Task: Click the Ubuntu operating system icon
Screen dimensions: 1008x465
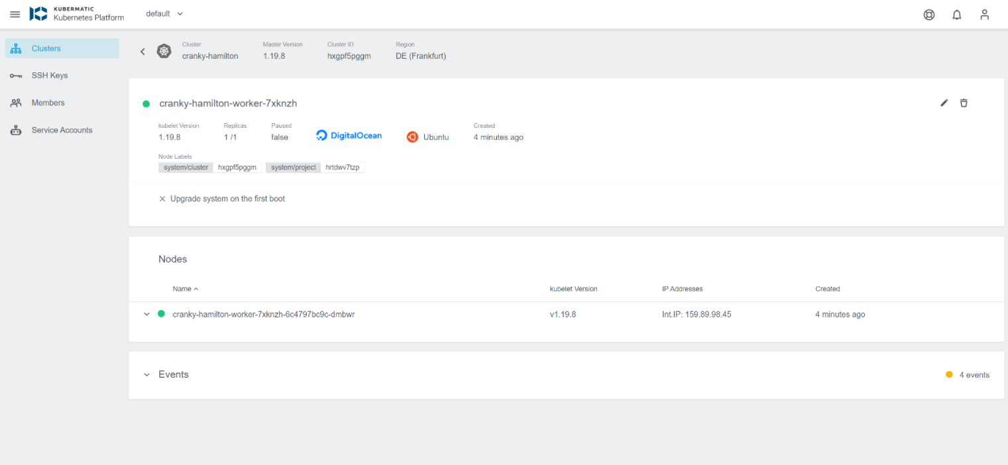Action: coord(413,136)
